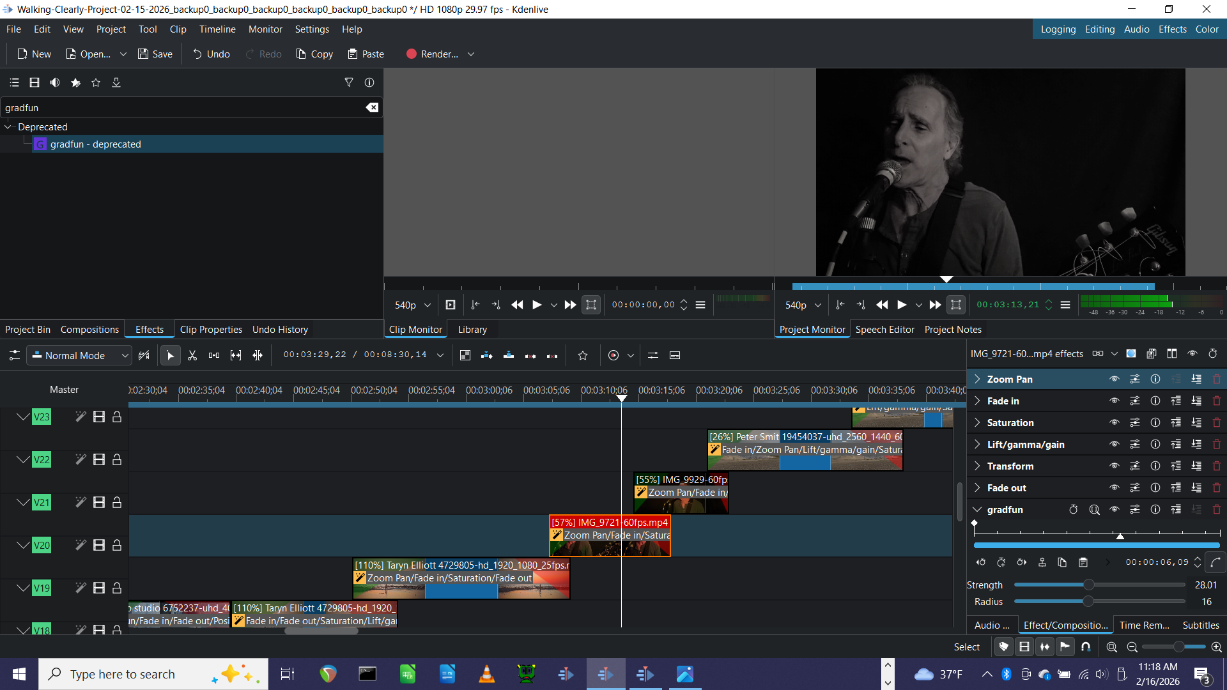Viewport: 1227px width, 690px height.
Task: Click the favorite effects star icon
Action: 96,82
